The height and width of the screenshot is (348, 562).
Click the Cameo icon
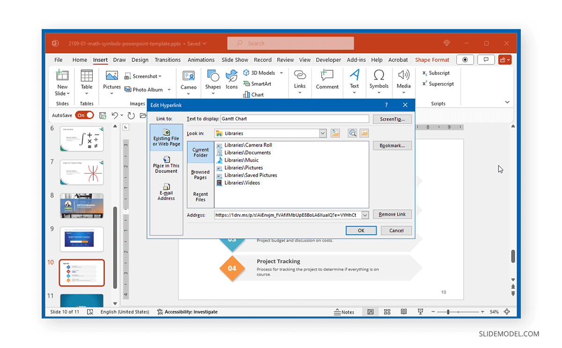[189, 76]
